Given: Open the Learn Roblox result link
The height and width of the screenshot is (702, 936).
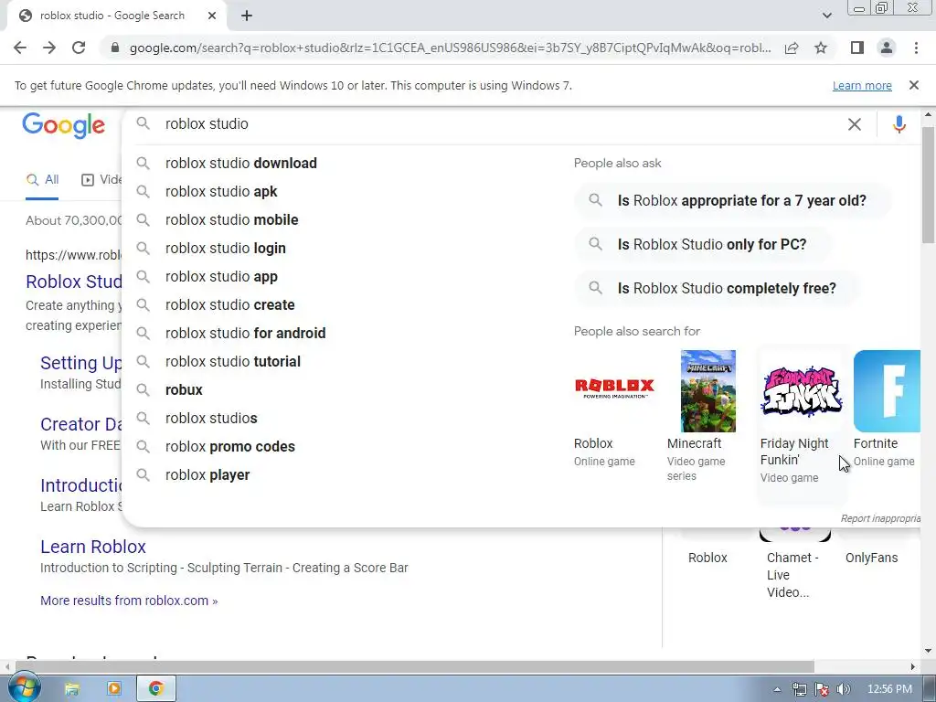Looking at the screenshot, I should click(93, 547).
